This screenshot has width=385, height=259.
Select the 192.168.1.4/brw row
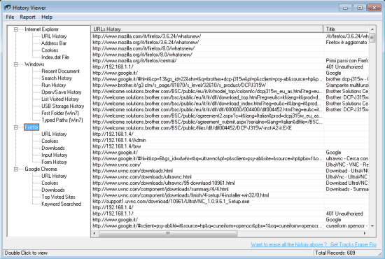coord(230,146)
